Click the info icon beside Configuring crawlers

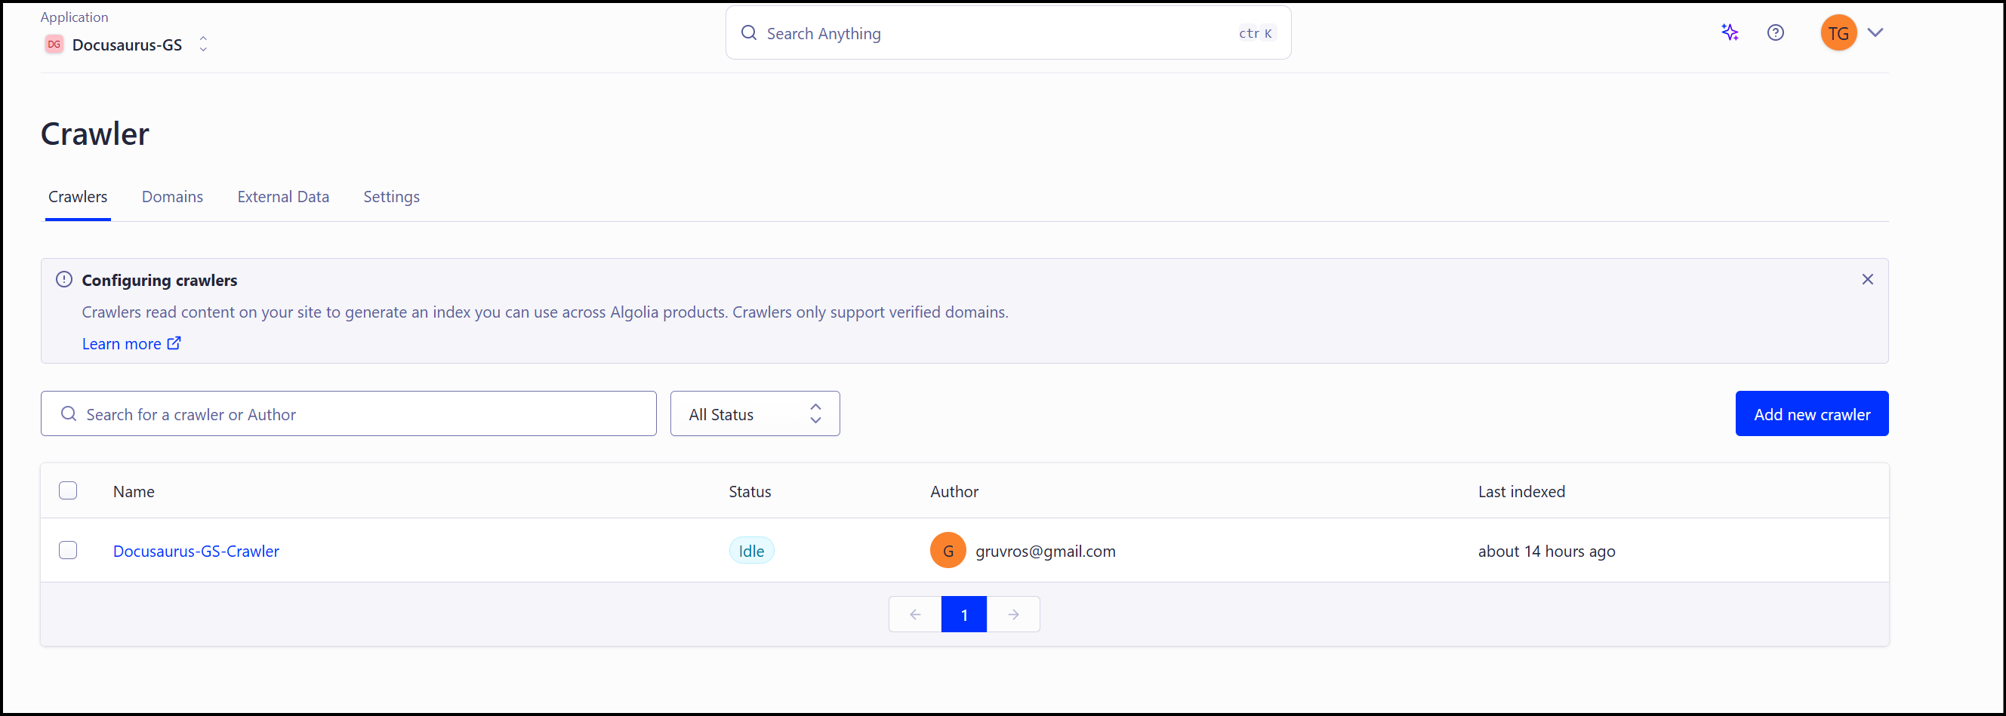tap(64, 279)
